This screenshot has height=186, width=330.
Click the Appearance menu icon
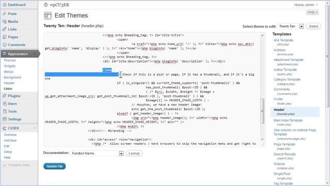5,54
